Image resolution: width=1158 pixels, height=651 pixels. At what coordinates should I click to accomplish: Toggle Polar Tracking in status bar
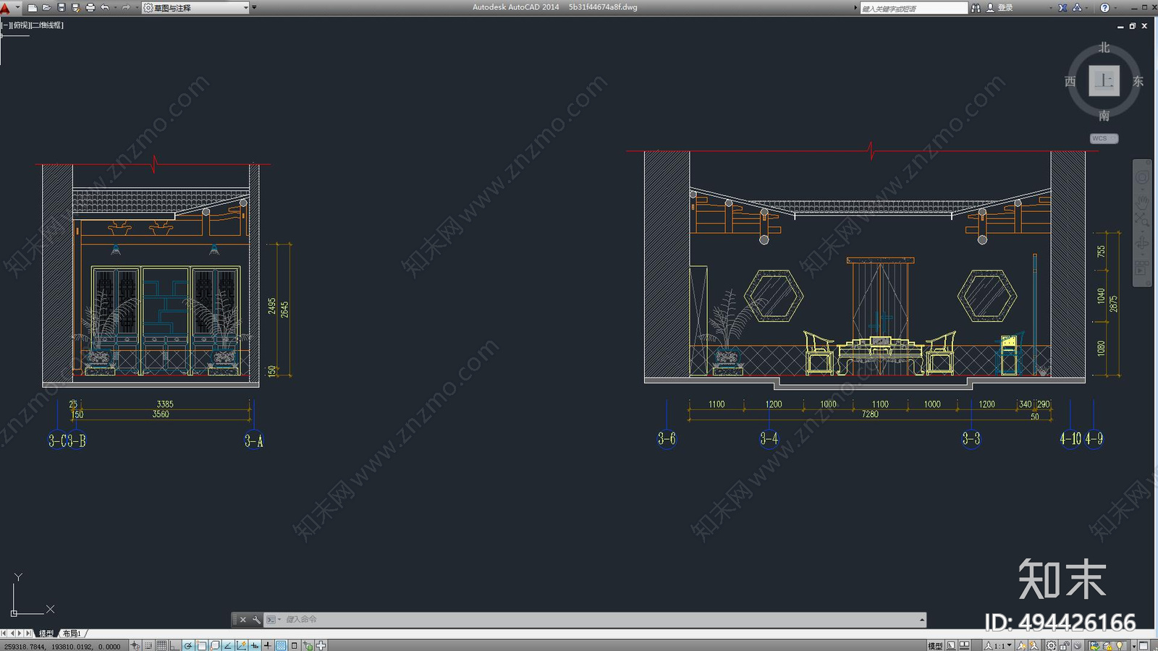click(188, 645)
